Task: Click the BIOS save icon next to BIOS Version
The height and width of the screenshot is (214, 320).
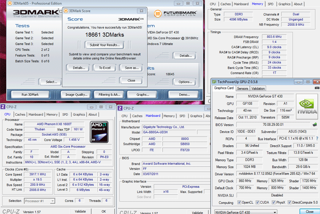Action: click(315, 124)
